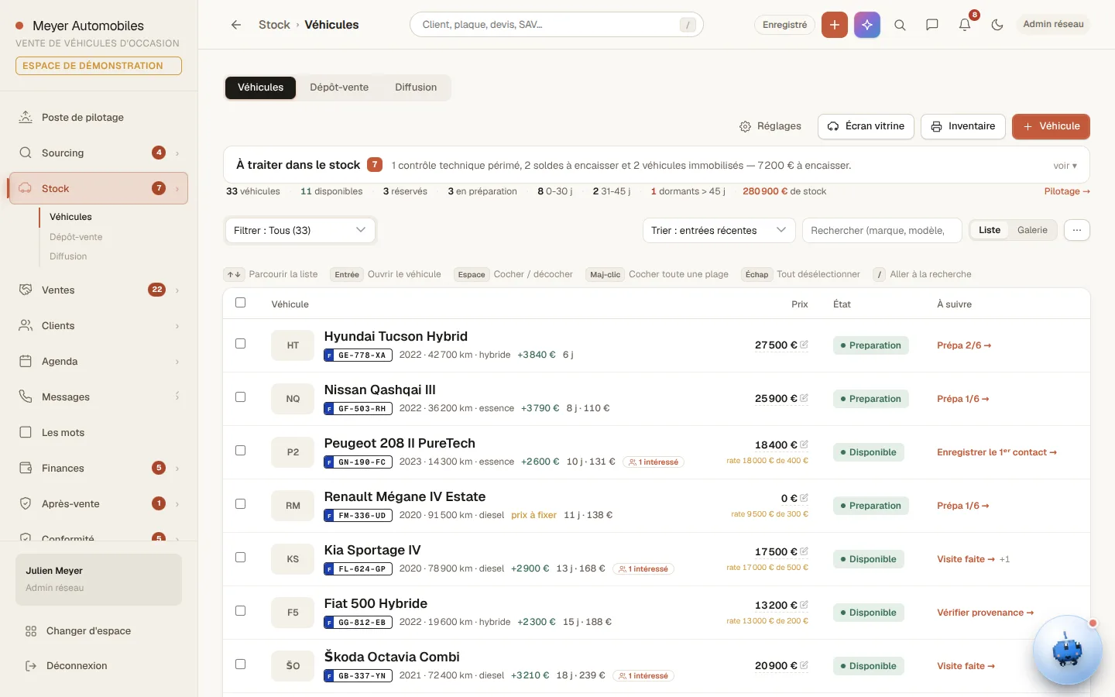
Task: Switch to Galerie view
Action: tap(1032, 230)
